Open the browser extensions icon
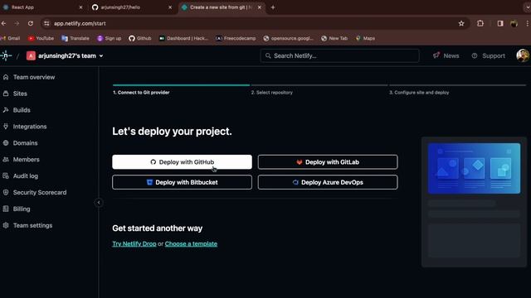Image resolution: width=531 pixels, height=298 pixels. (x=480, y=23)
